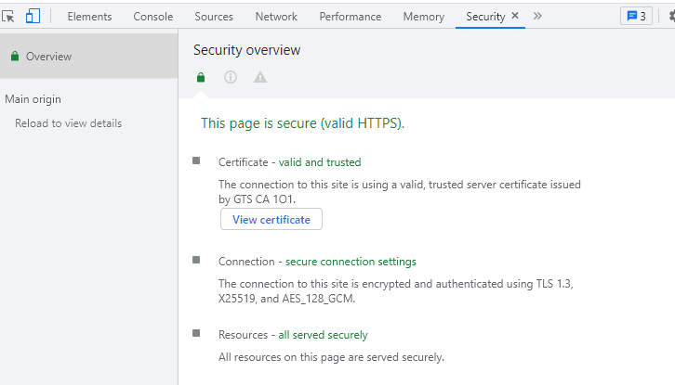
Task: Select the Network tab
Action: tap(276, 17)
